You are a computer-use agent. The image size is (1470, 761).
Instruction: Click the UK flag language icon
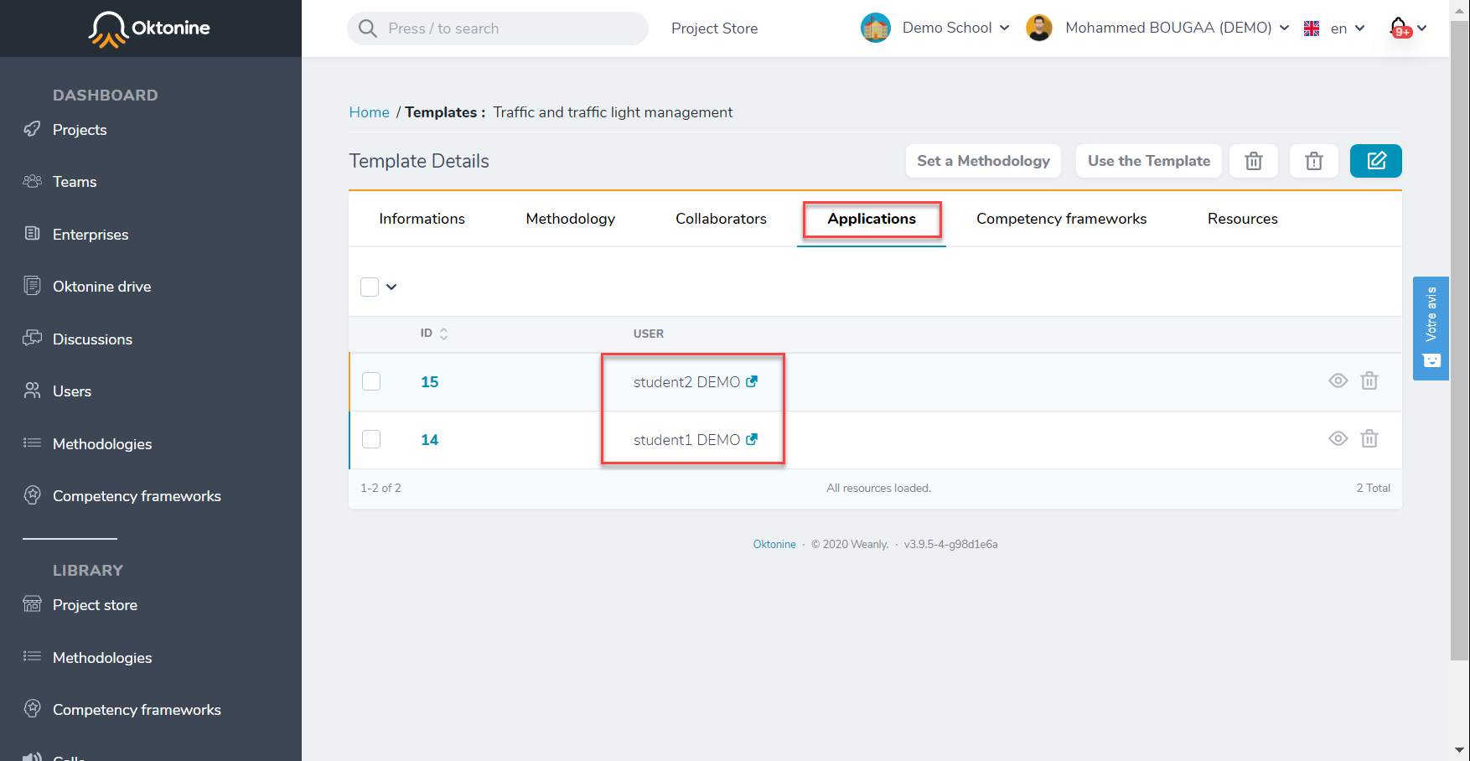click(1312, 28)
